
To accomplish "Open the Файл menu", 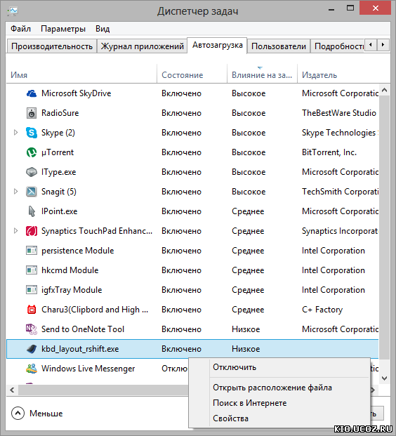I will point(20,29).
